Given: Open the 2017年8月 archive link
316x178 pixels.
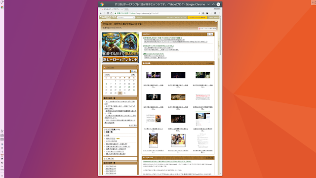Looking at the screenshot, I should tap(110, 167).
